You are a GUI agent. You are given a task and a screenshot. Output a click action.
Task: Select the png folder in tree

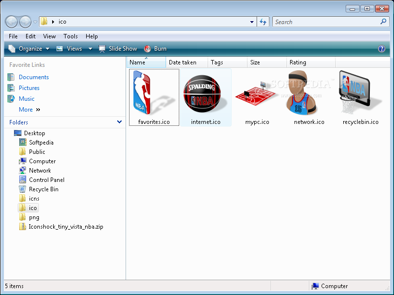34,217
